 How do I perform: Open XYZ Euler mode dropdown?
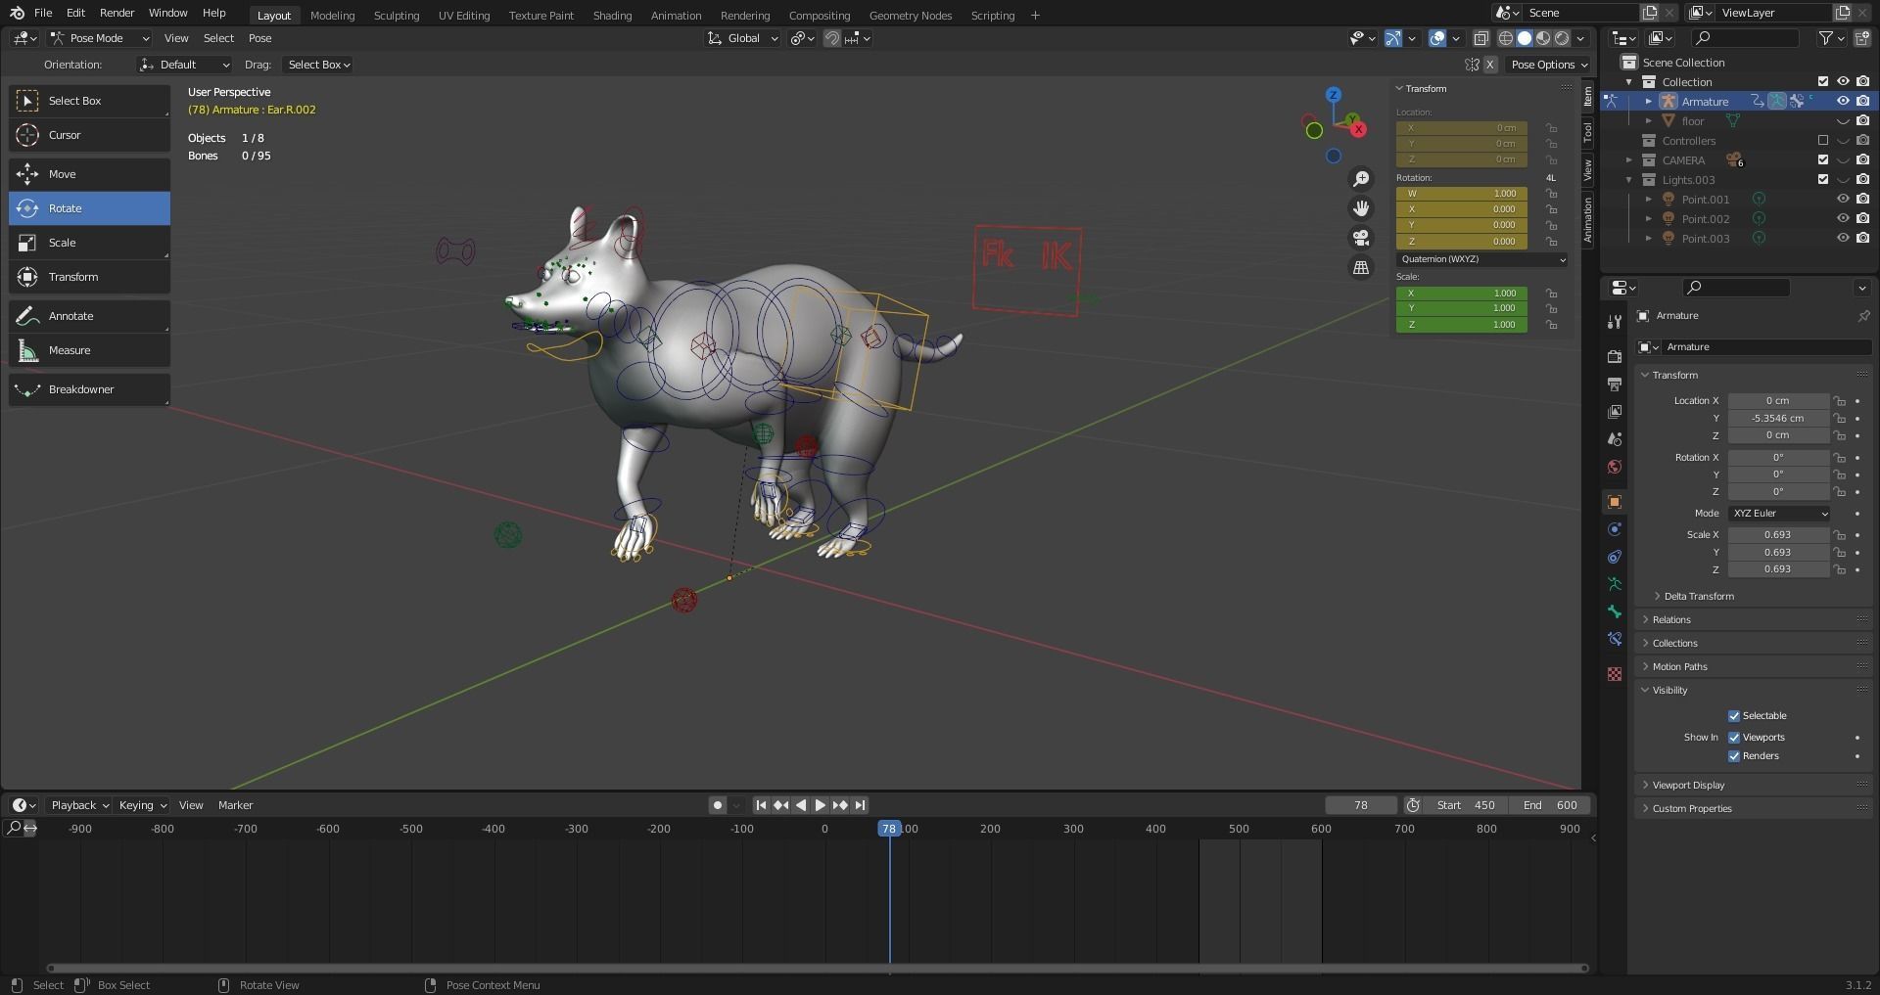(1779, 514)
